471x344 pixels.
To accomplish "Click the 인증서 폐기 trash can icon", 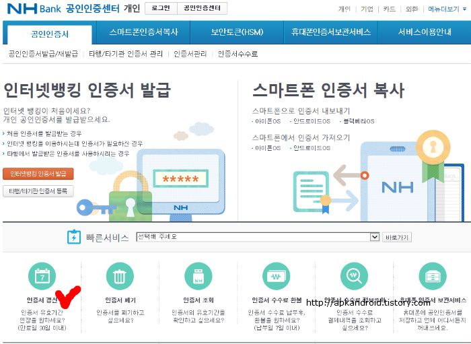I will click(120, 276).
